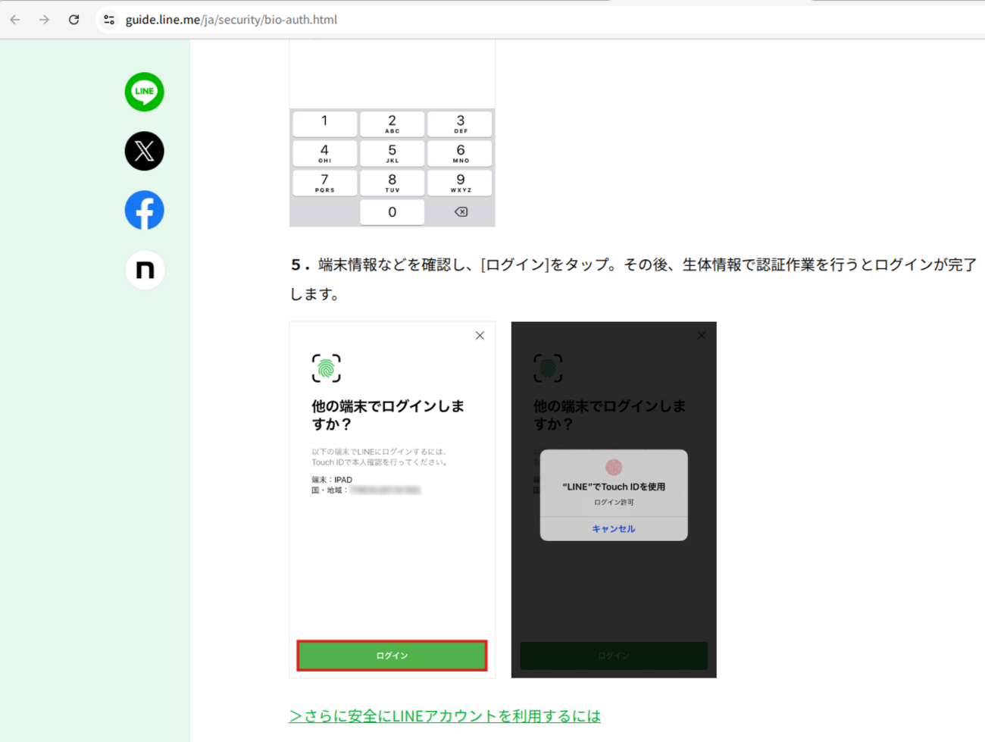Click the green fingerprint icon in the login screenshot

coord(326,368)
